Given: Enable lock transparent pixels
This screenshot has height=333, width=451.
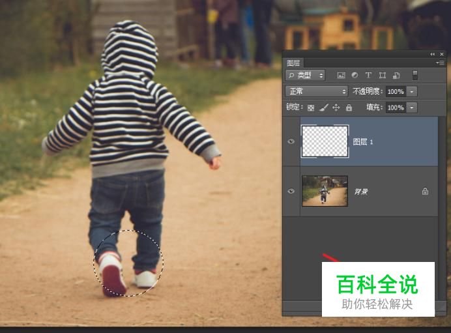Looking at the screenshot, I should (x=311, y=108).
